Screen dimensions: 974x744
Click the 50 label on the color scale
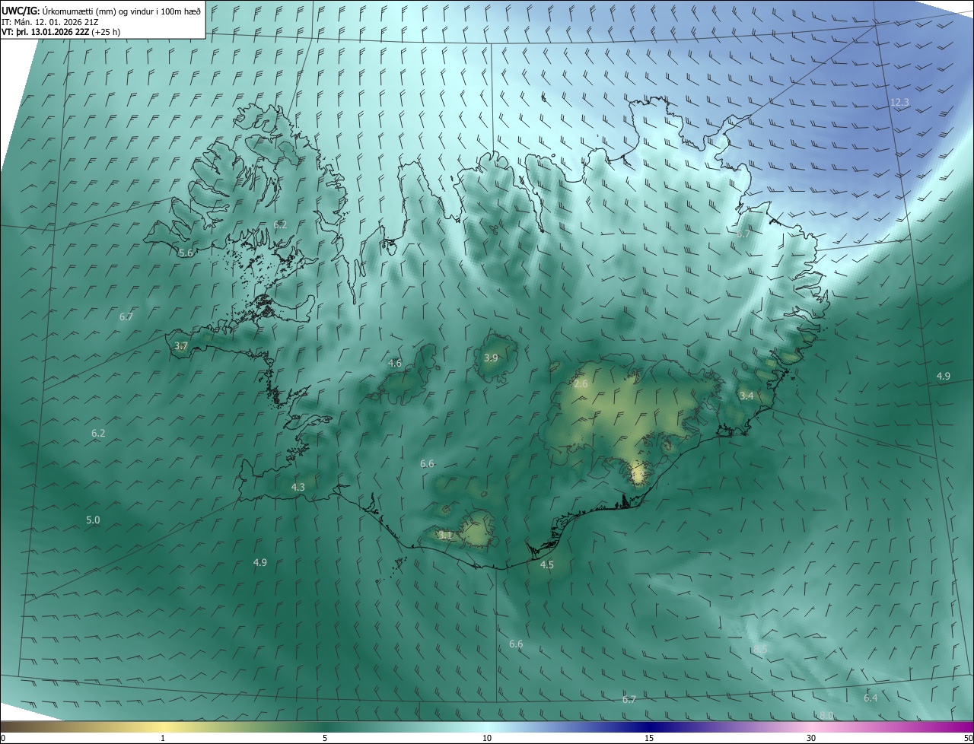click(967, 738)
